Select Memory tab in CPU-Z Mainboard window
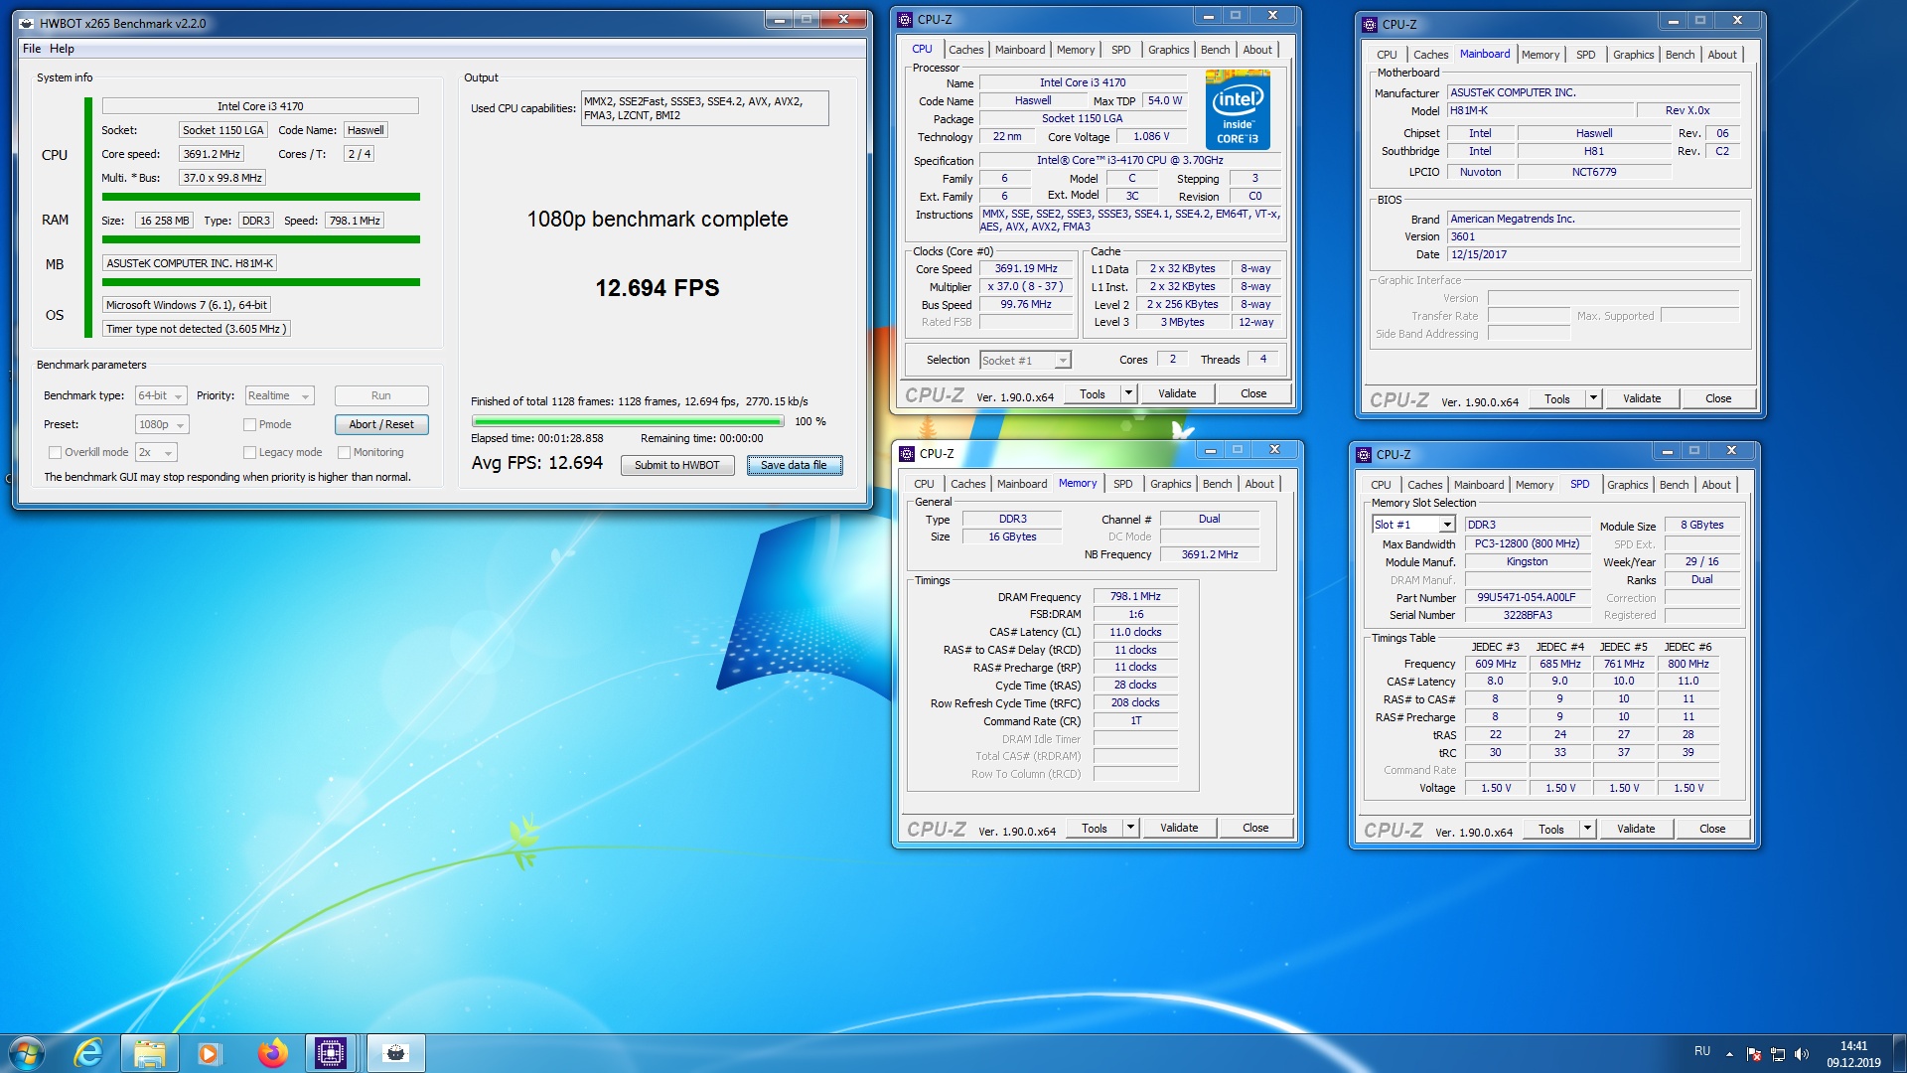The height and width of the screenshot is (1073, 1907). click(1540, 55)
